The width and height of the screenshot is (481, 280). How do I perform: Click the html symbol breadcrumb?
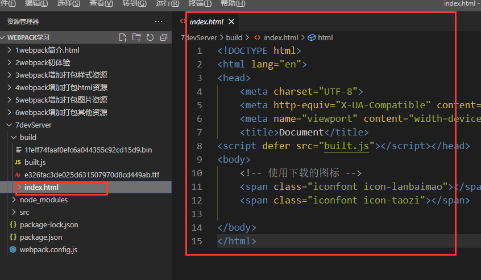(x=325, y=37)
